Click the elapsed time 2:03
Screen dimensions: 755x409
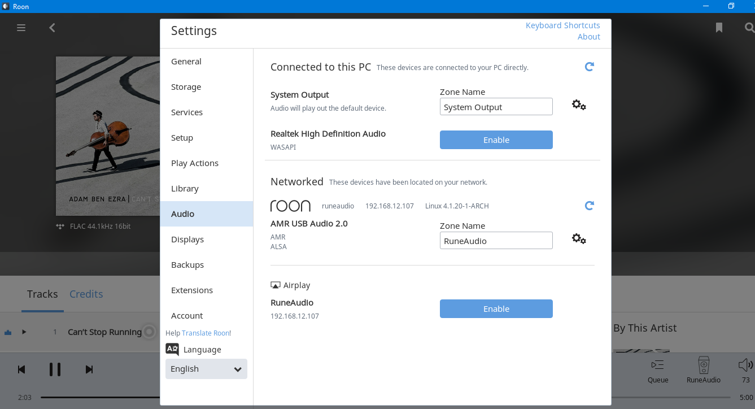(24, 397)
